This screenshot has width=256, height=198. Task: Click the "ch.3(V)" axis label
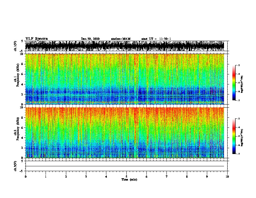click(x=16, y=166)
